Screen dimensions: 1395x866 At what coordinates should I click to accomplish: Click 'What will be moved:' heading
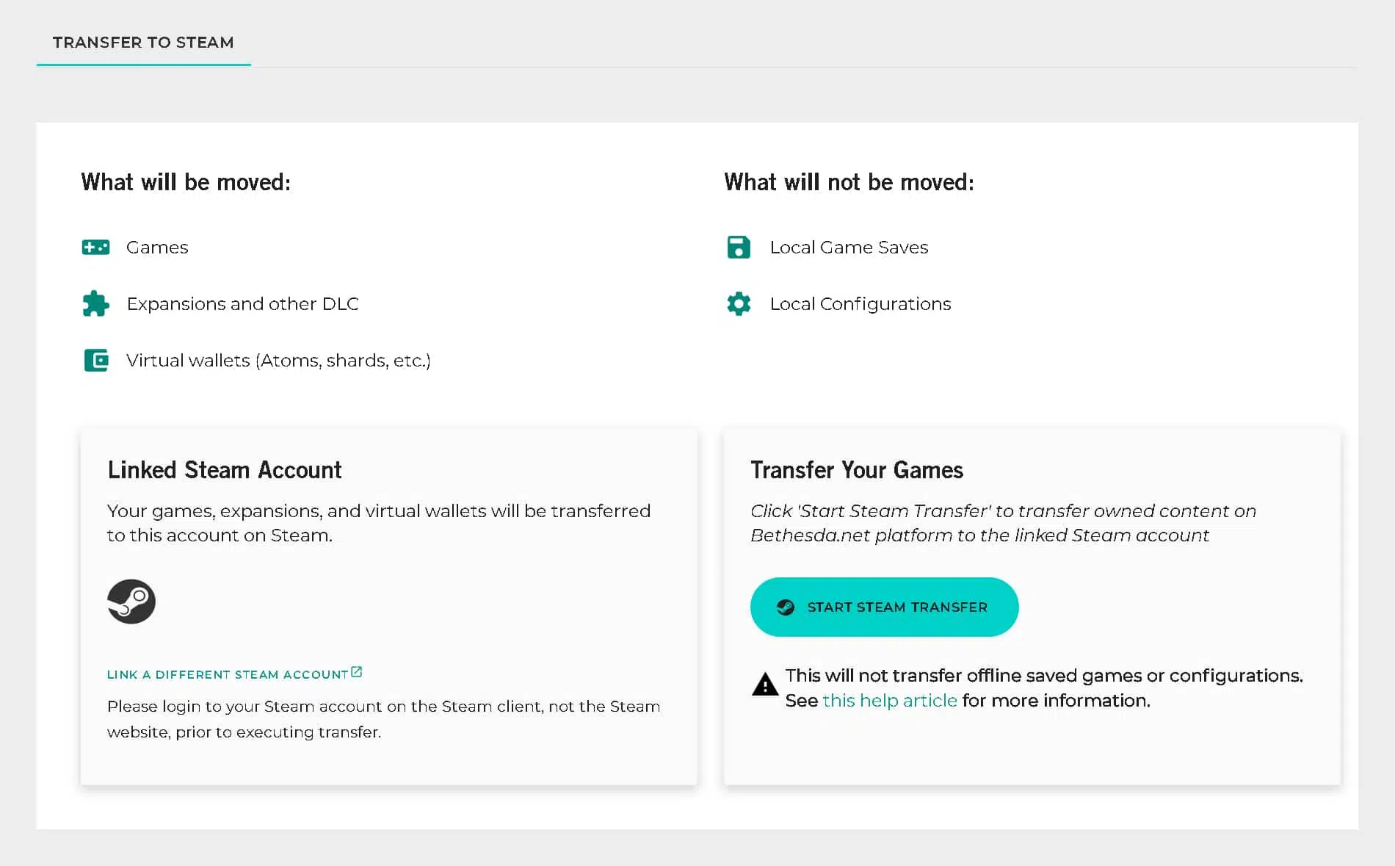(x=186, y=182)
